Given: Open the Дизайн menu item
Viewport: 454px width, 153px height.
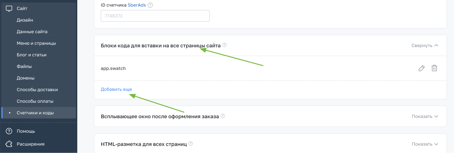Looking at the screenshot, I should [x=25, y=20].
